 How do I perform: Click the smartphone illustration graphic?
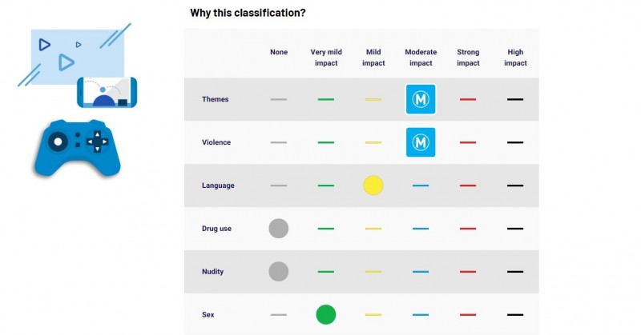[107, 92]
